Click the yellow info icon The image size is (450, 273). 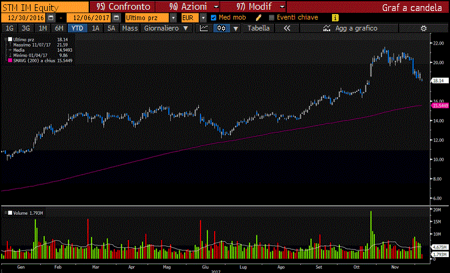tap(335, 18)
